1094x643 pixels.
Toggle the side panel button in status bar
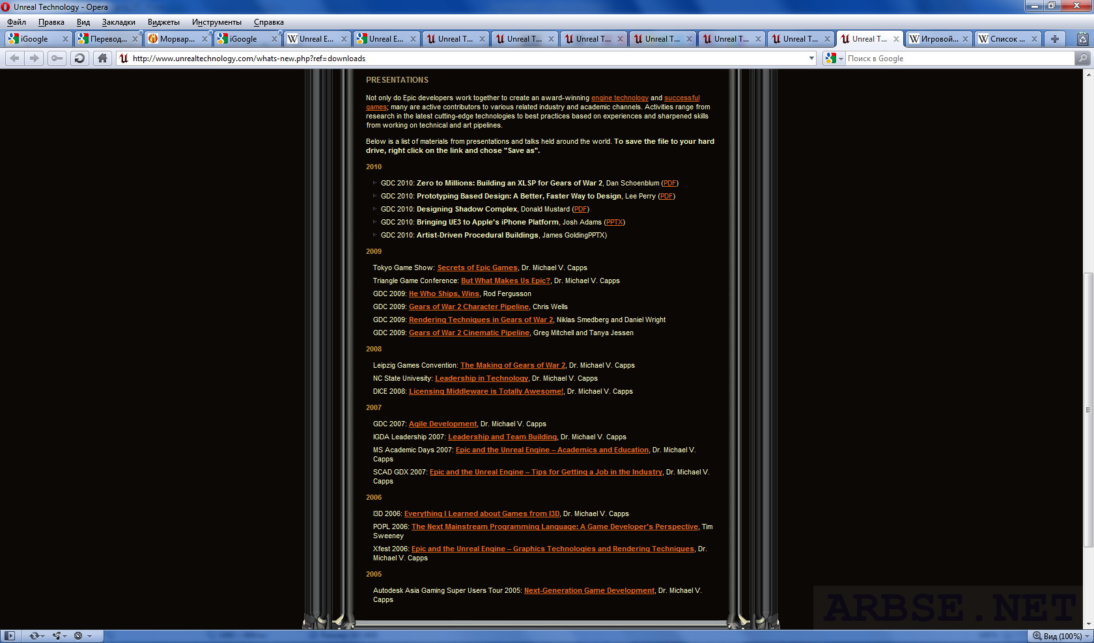tap(10, 636)
